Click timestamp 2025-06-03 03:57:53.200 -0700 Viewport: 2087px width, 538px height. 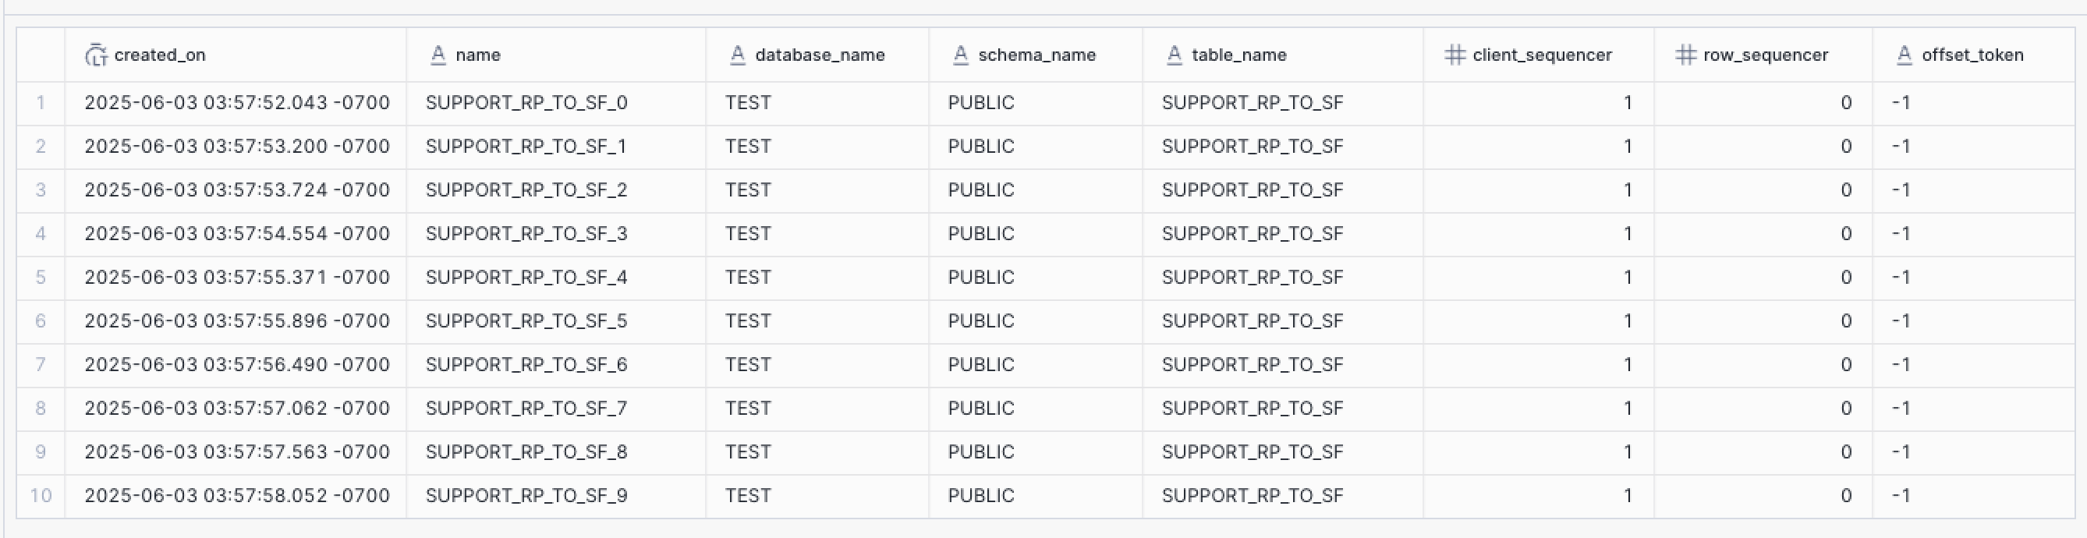237,147
